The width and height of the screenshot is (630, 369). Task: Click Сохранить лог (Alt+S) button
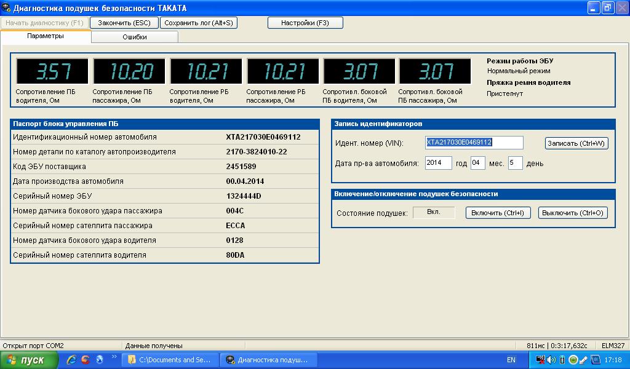click(x=198, y=23)
